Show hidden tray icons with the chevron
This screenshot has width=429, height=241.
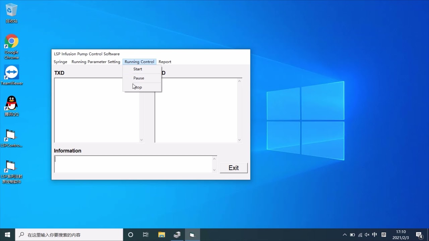tap(345, 235)
